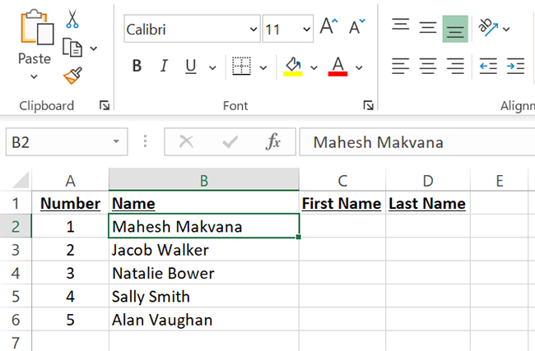Viewport: 535px width, 351px height.
Task: Select the cell with number 3
Action: coord(70,273)
